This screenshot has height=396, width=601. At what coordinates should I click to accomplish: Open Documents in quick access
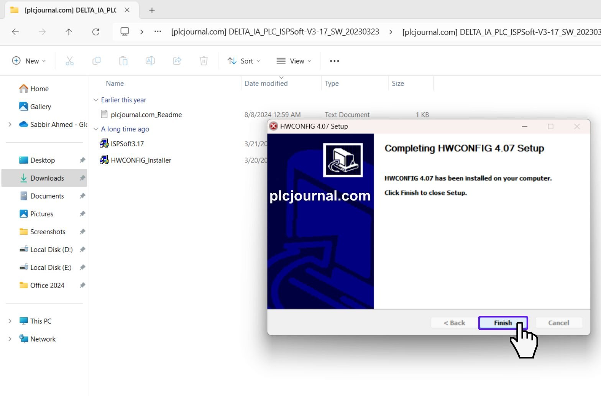[x=47, y=196]
